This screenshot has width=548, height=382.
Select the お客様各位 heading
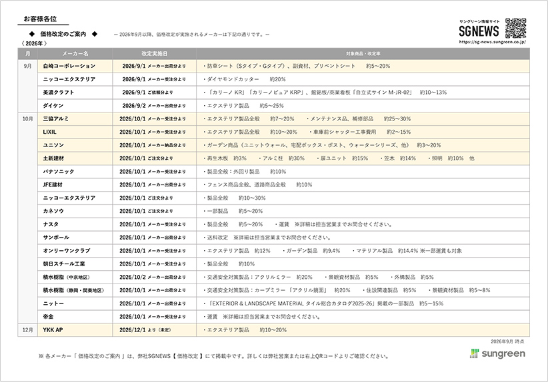40,19
